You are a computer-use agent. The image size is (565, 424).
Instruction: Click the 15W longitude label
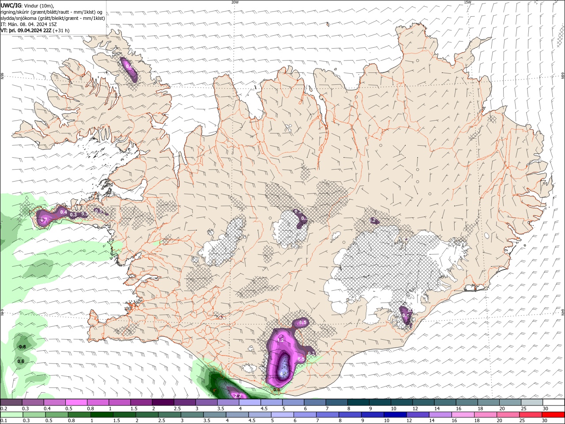468,2
